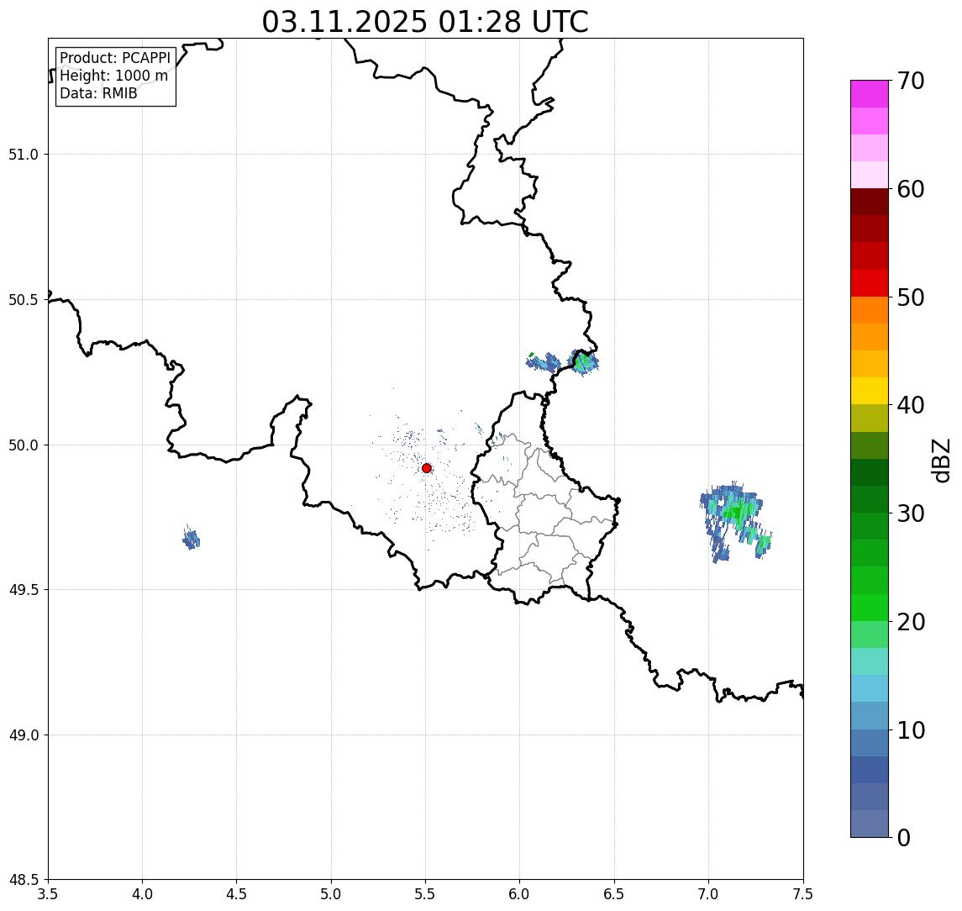
Task: Click latitude axis label 48.5
Action: coord(23,880)
